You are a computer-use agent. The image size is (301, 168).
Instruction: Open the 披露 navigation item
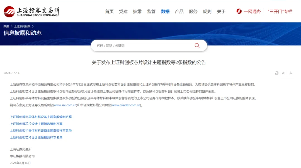click(x=137, y=11)
